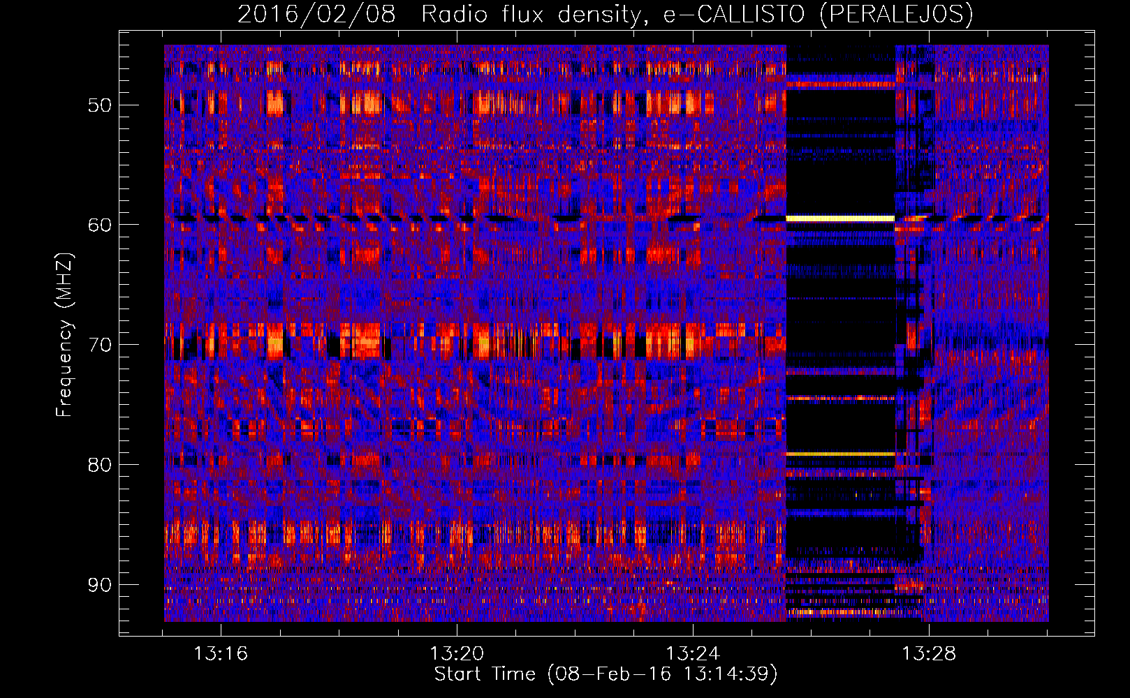Click the 80 frequency tick label
1130x698 pixels.
[x=100, y=465]
